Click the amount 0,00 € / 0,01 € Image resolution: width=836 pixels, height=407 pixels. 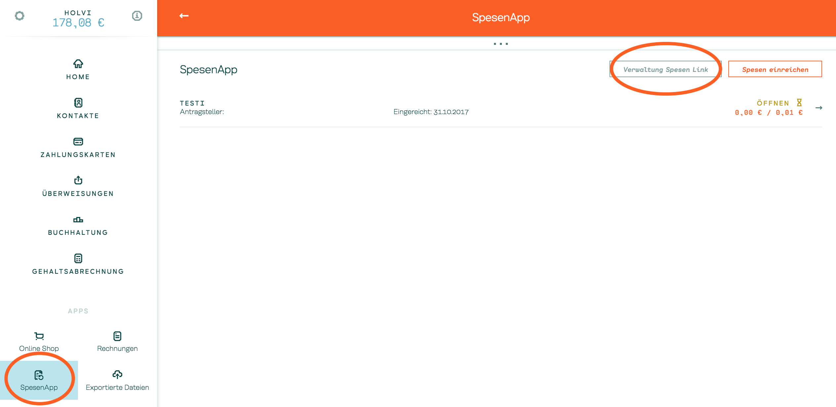click(x=769, y=113)
